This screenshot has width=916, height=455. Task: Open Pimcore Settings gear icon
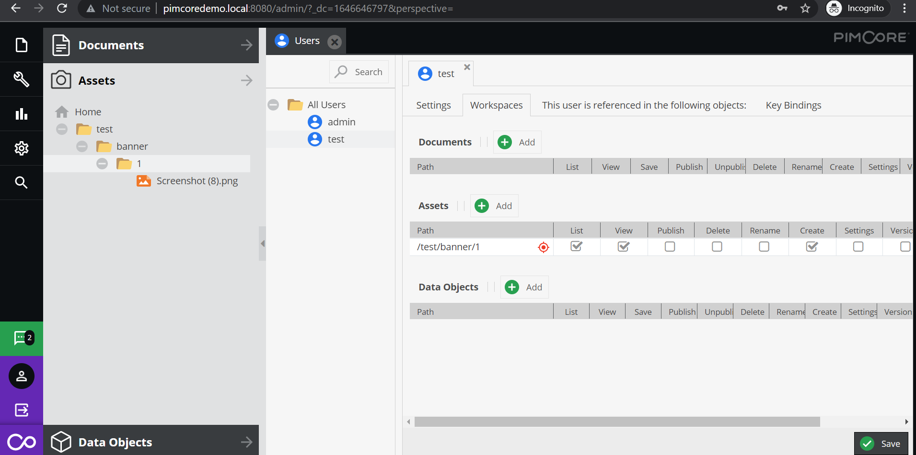[x=21, y=148]
